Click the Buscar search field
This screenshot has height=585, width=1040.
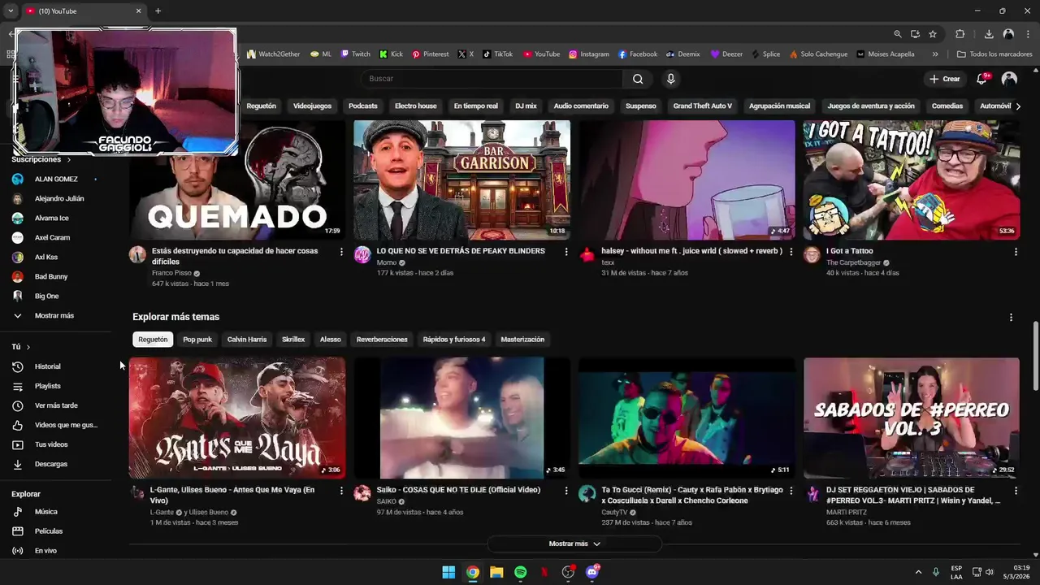click(x=491, y=79)
